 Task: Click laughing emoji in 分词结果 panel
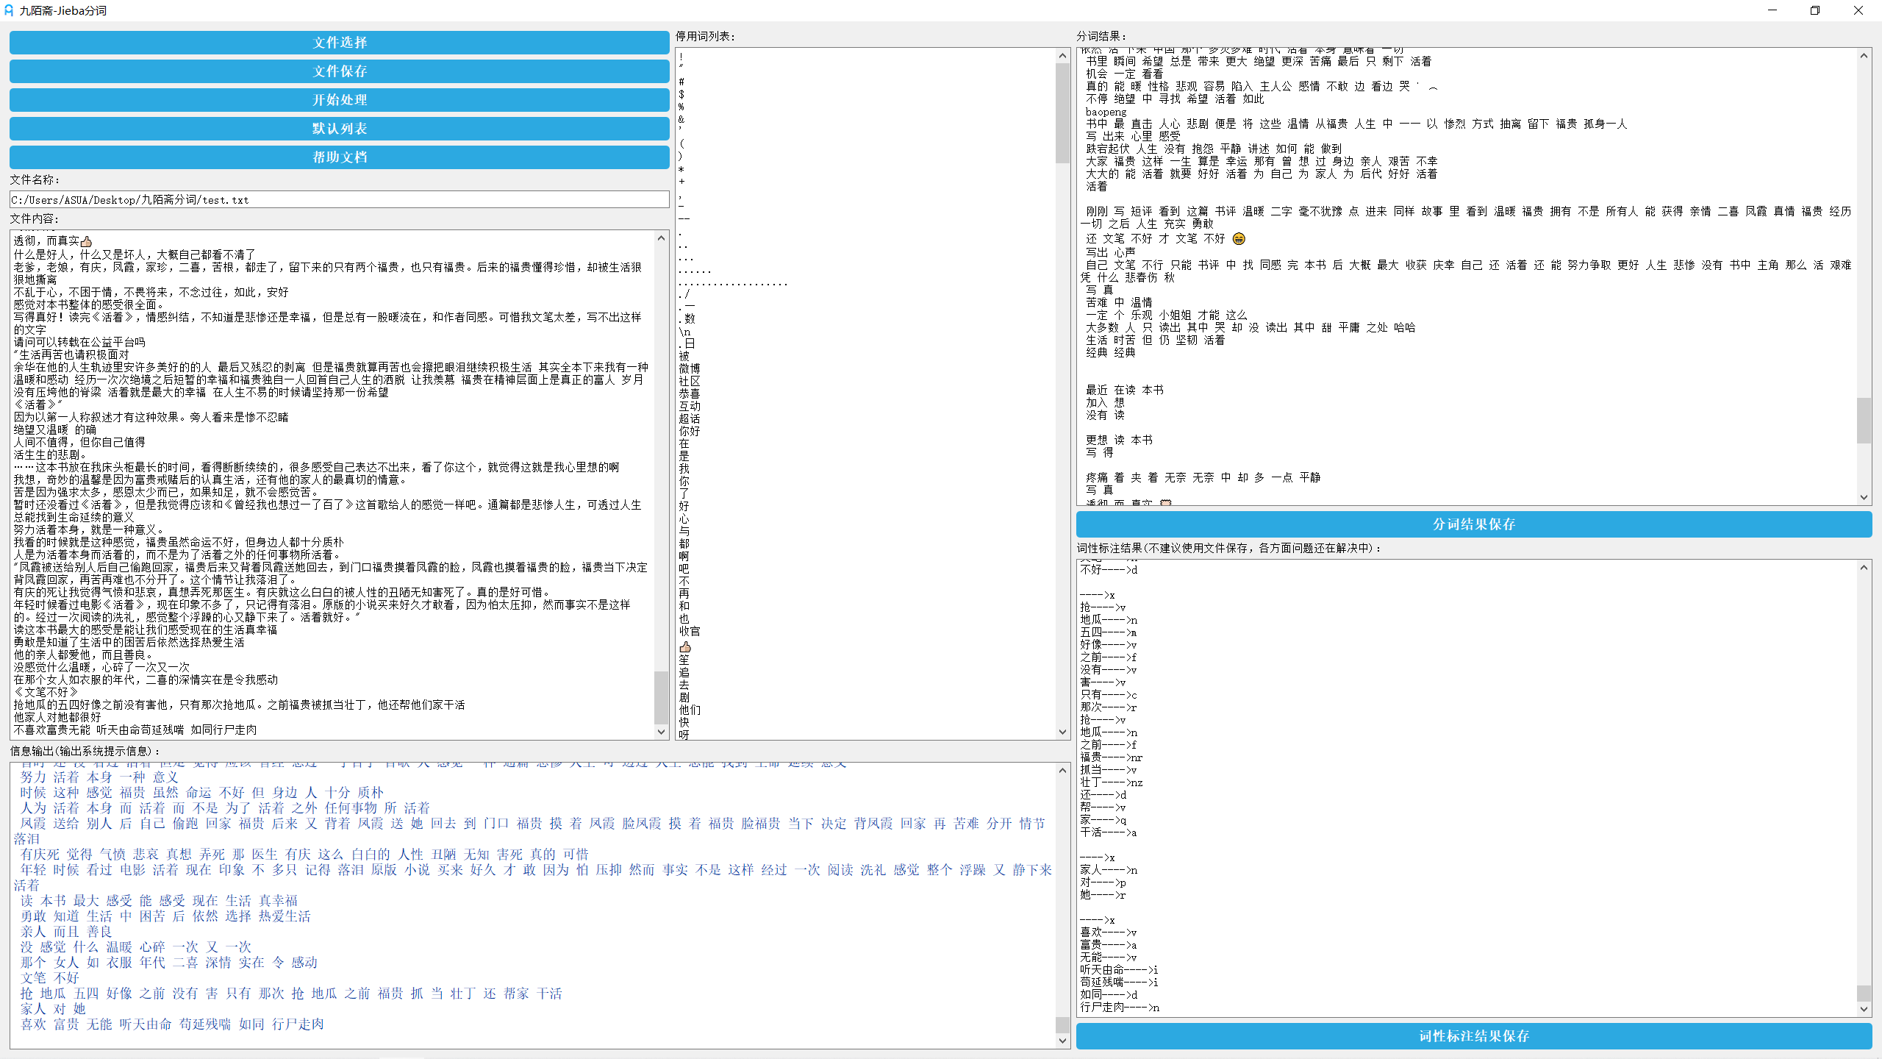point(1239,239)
